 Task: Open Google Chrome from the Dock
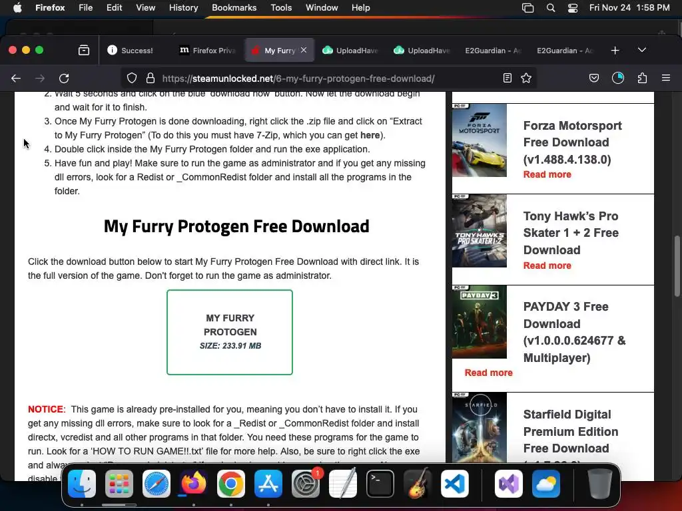231,484
